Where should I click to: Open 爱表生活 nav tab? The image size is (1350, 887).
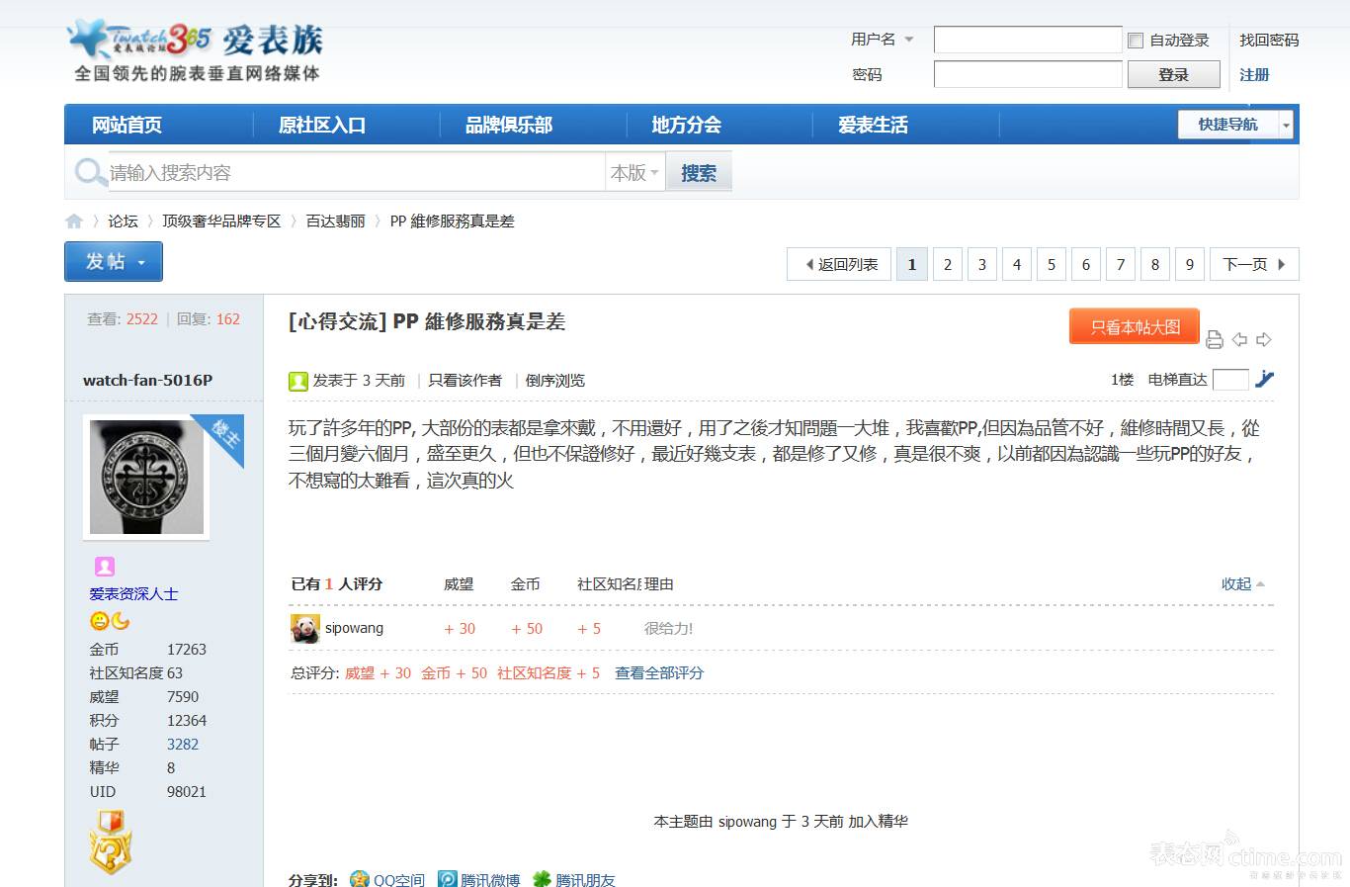pos(873,125)
